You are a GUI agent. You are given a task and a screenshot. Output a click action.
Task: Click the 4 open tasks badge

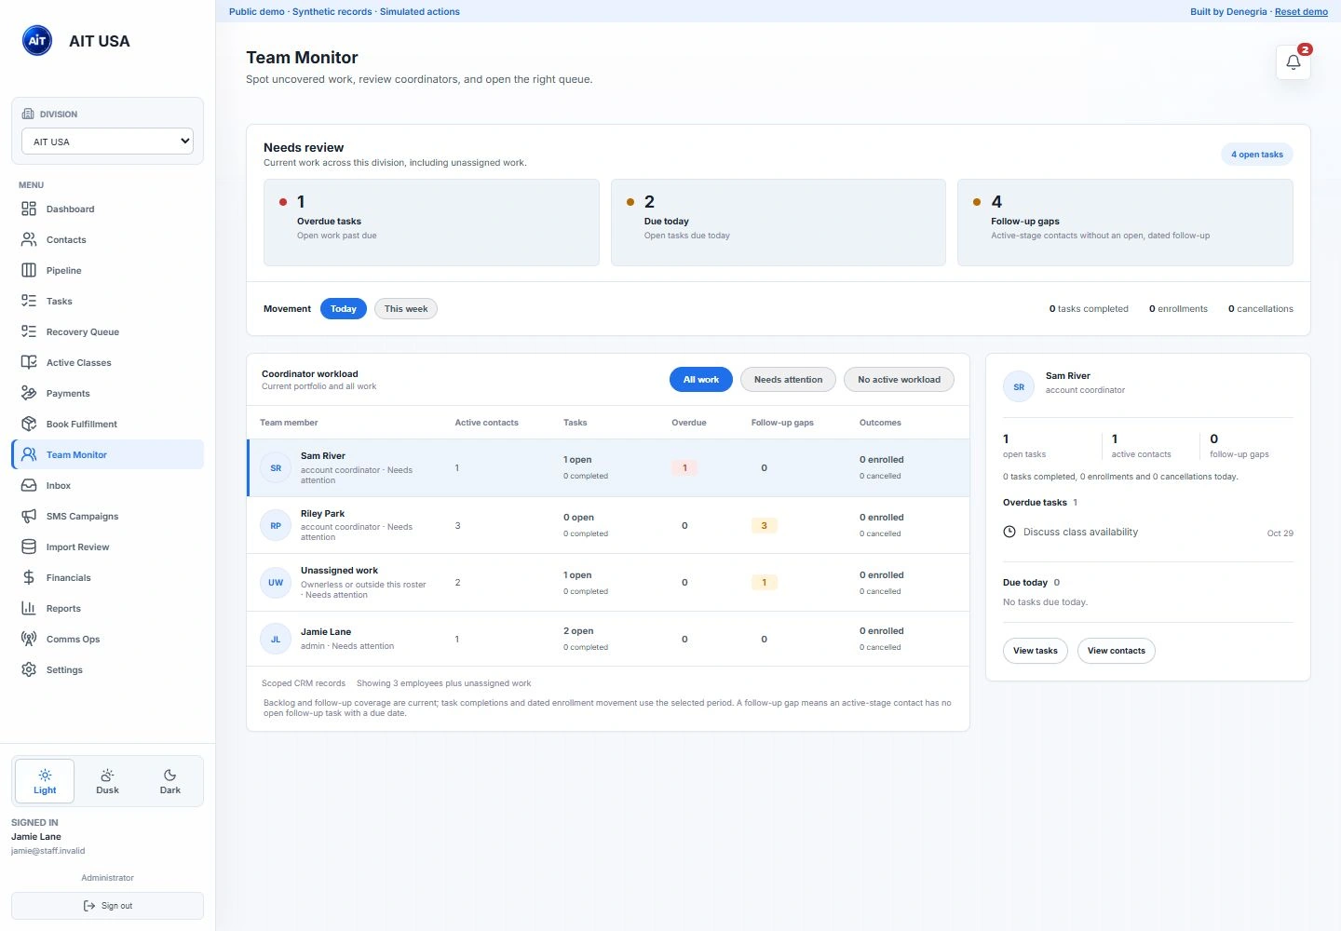tap(1257, 155)
